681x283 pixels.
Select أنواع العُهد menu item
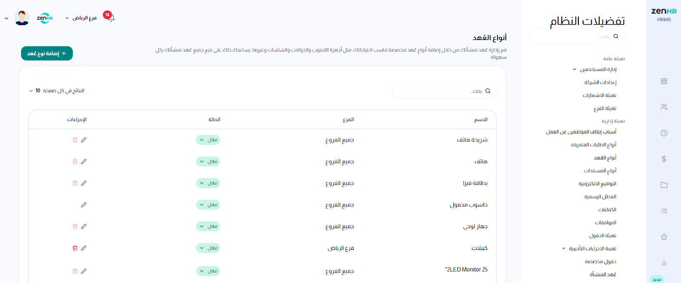pos(605,158)
